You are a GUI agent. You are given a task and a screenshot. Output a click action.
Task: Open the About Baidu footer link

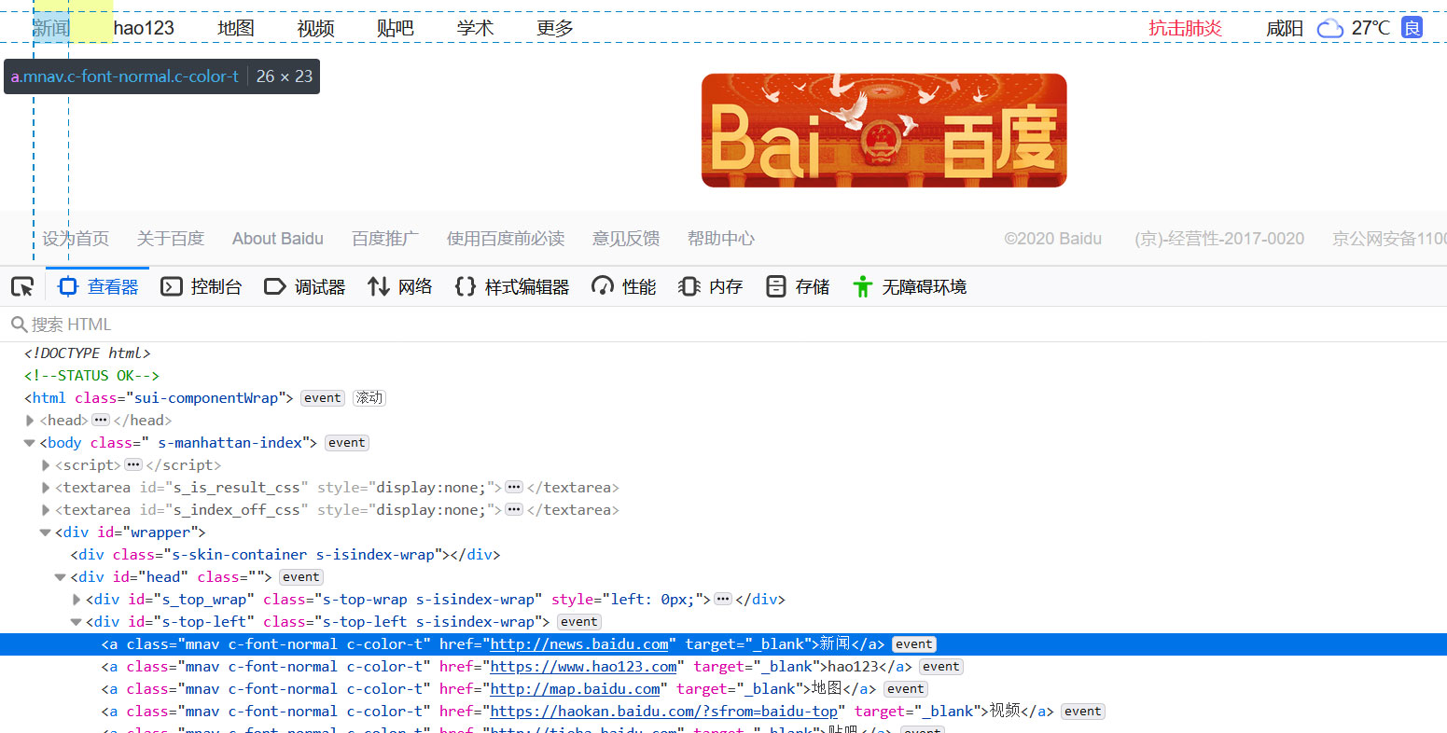click(x=278, y=239)
